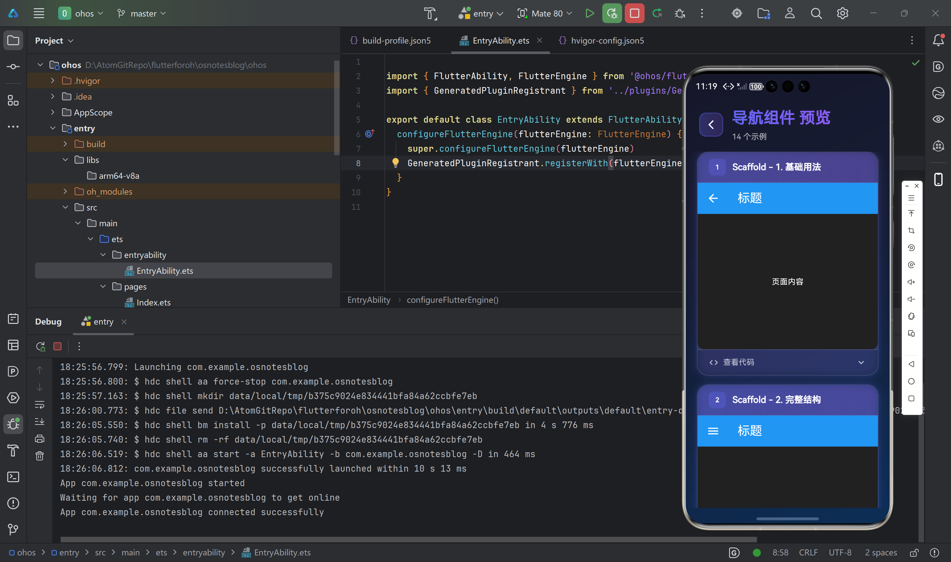Viewport: 951px width, 562px height.
Task: Switch to hvigor-config.json5 tab
Action: tap(607, 41)
